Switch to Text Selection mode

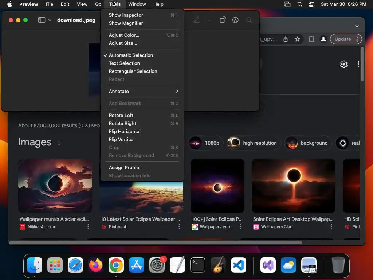pyautogui.click(x=142, y=63)
